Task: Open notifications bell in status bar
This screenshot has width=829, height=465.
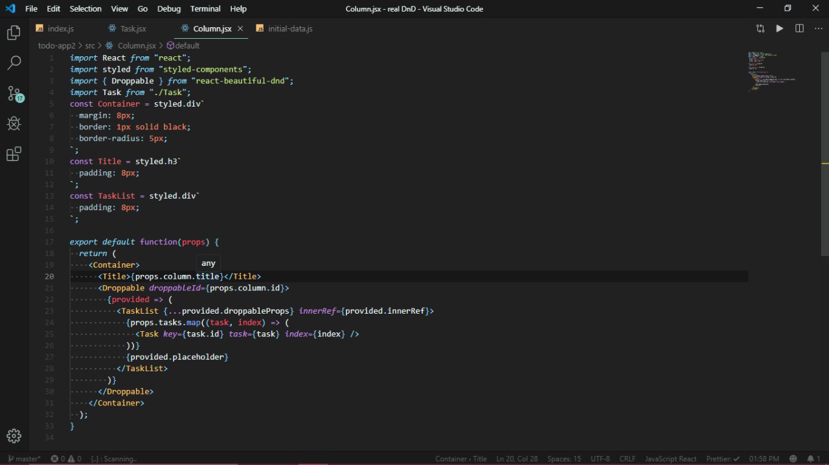Action: (810, 459)
